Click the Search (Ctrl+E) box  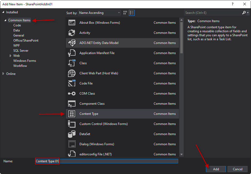click(x=213, y=13)
